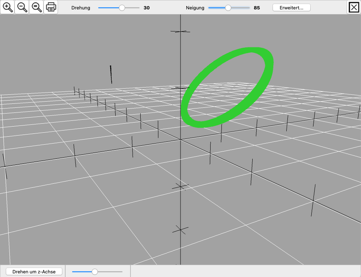Viewport: 361px width, 277px height.
Task: Print the 3D plot via printer icon
Action: click(51, 7)
